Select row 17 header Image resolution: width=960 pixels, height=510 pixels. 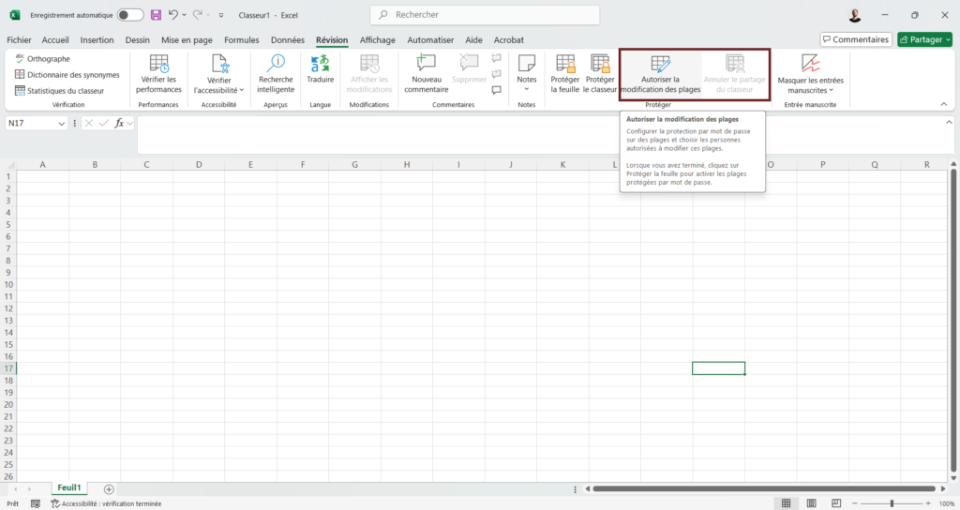tap(7, 368)
